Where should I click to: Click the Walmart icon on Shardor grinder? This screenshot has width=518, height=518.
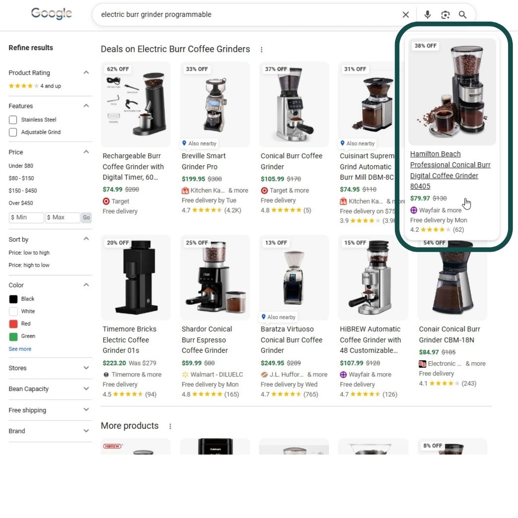click(x=185, y=374)
